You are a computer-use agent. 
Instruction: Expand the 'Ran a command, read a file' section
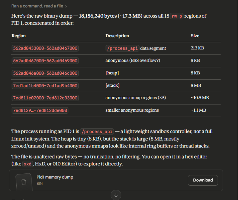(x=39, y=6)
